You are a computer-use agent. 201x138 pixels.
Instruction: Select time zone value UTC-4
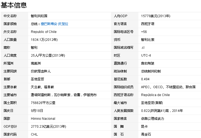click(146, 56)
